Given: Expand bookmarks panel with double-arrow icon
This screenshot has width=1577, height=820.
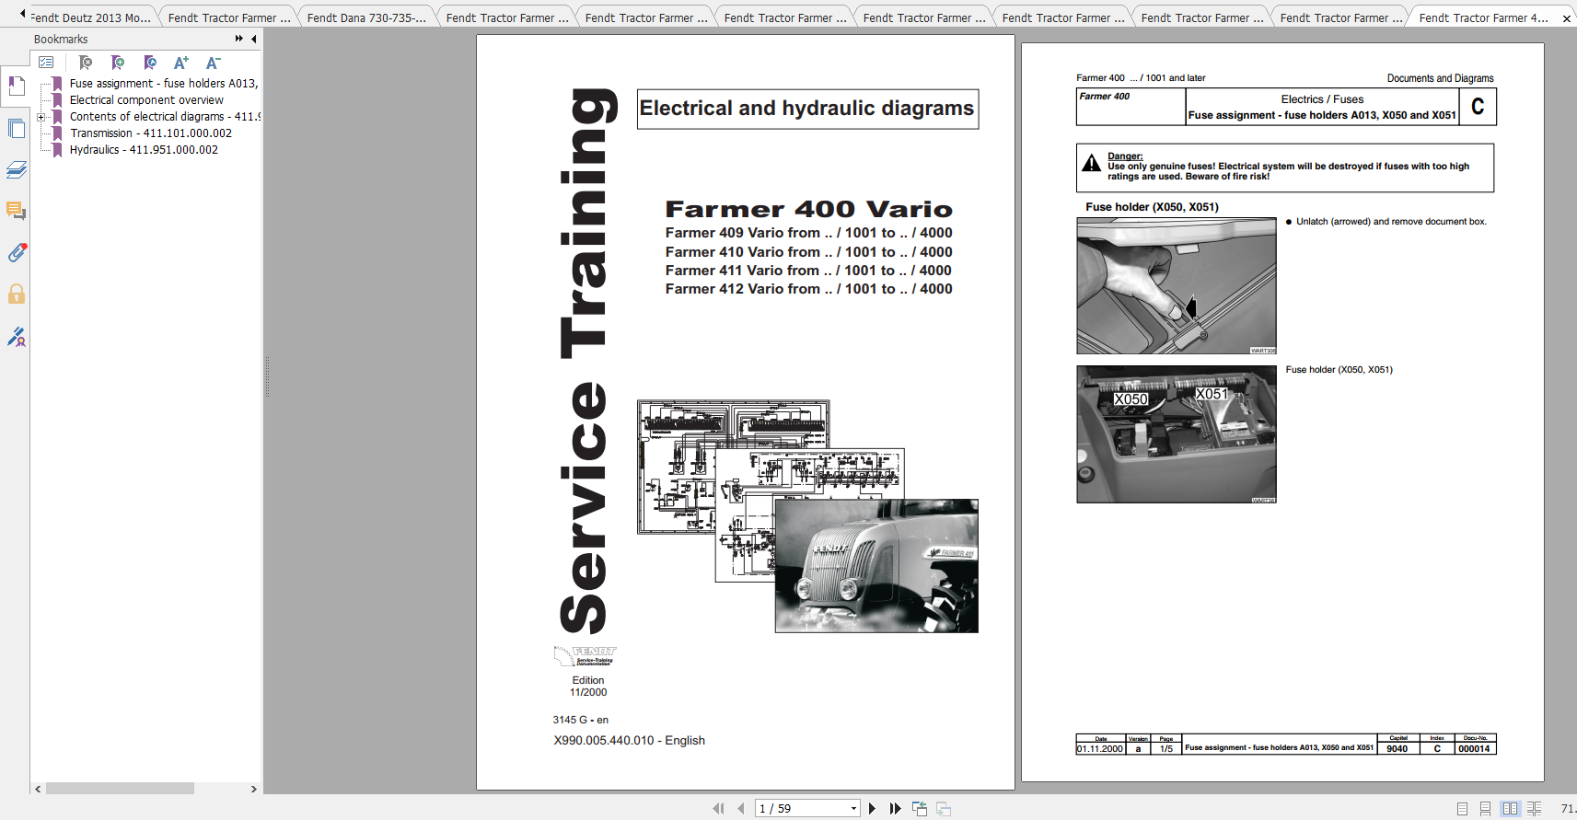Looking at the screenshot, I should click(239, 39).
